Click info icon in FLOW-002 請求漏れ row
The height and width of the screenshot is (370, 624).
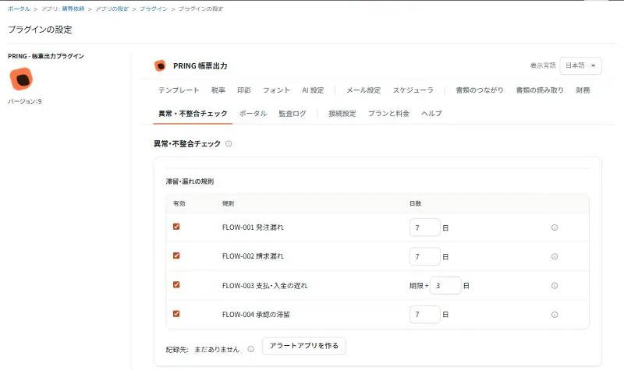coord(555,257)
